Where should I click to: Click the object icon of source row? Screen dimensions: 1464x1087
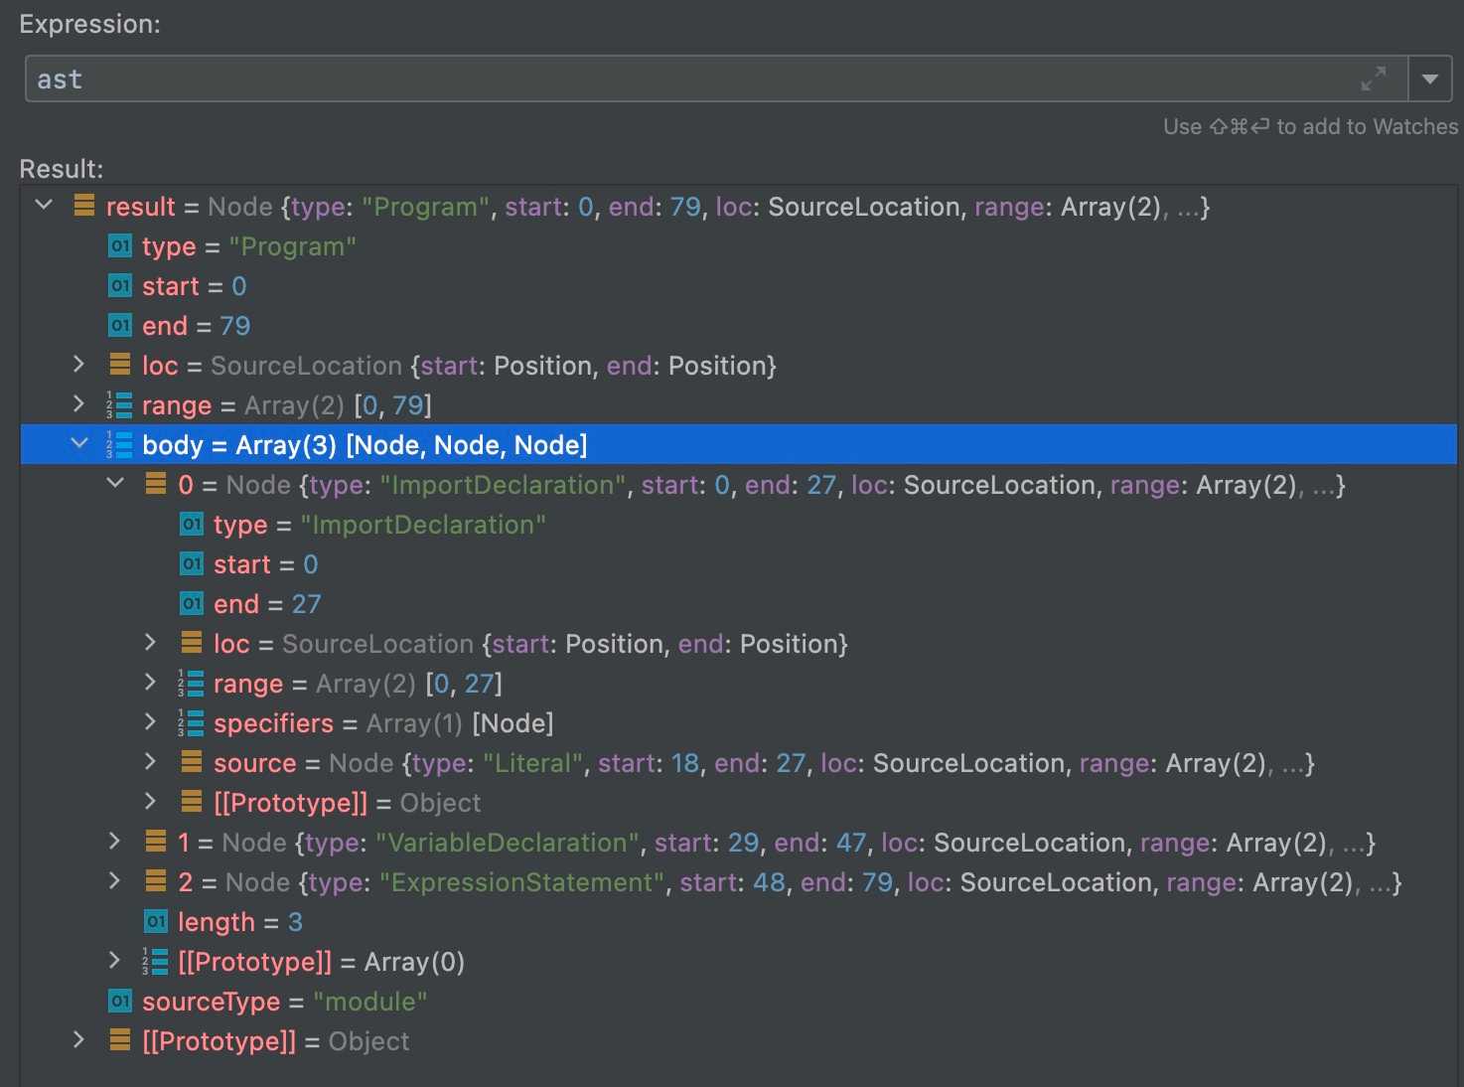(x=192, y=762)
